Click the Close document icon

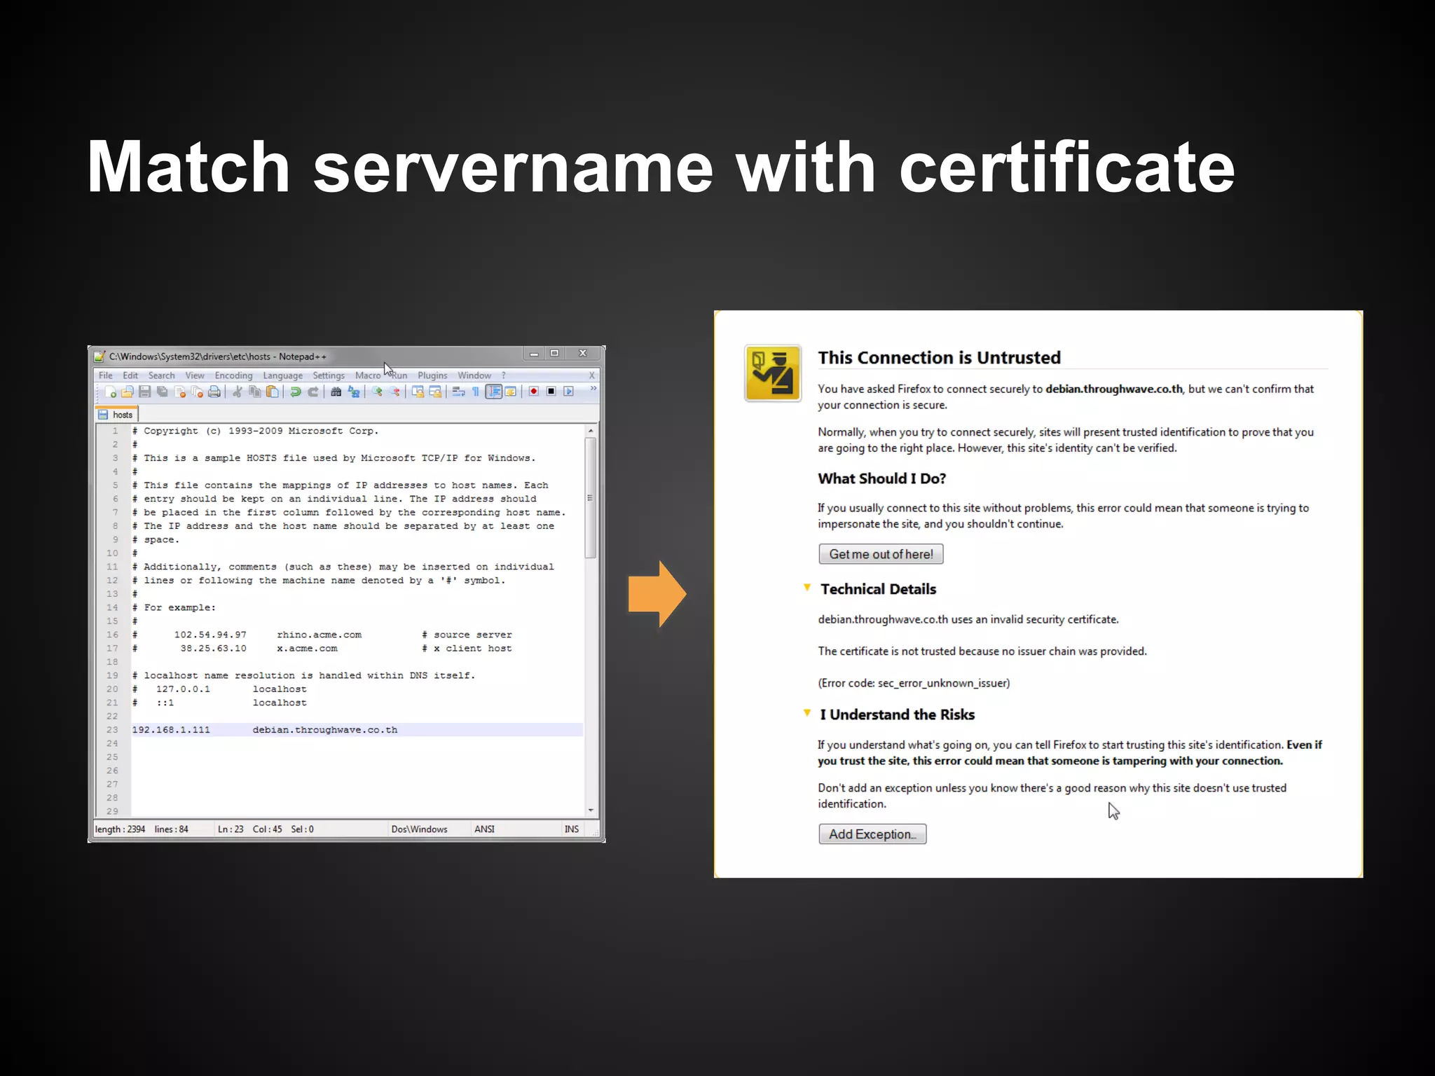[180, 392]
